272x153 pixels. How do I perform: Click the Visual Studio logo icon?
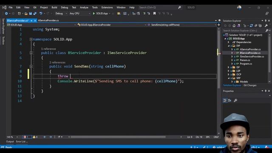(x=4, y=8)
